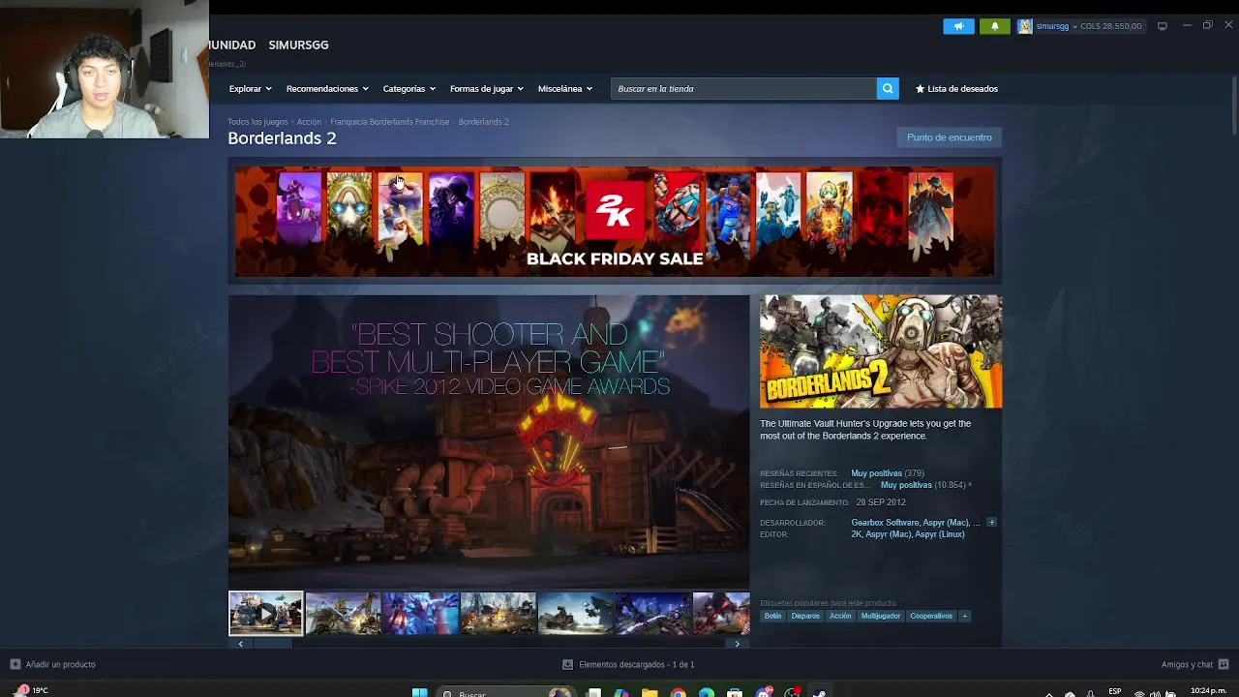
Task: Open the SIMURSGG profile tab
Action: point(298,45)
